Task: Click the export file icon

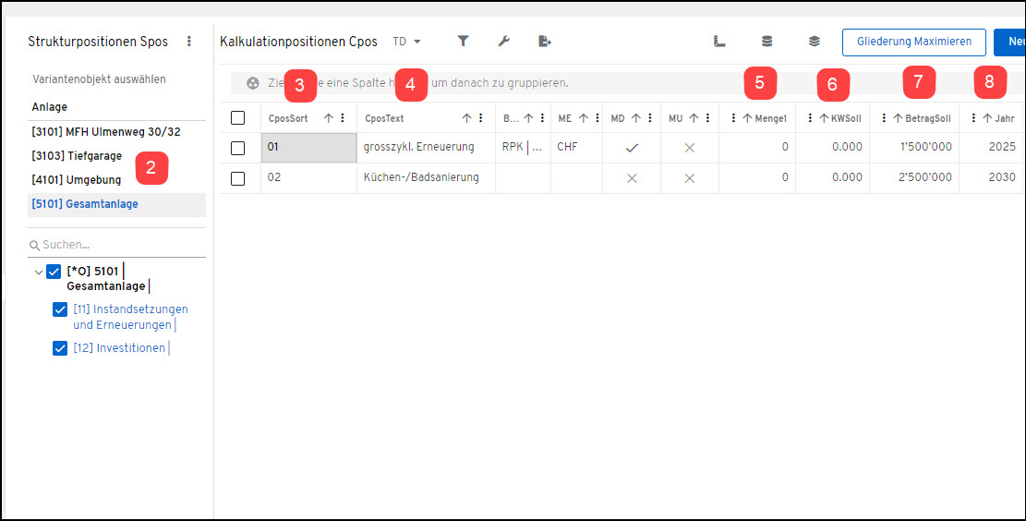Action: 545,42
